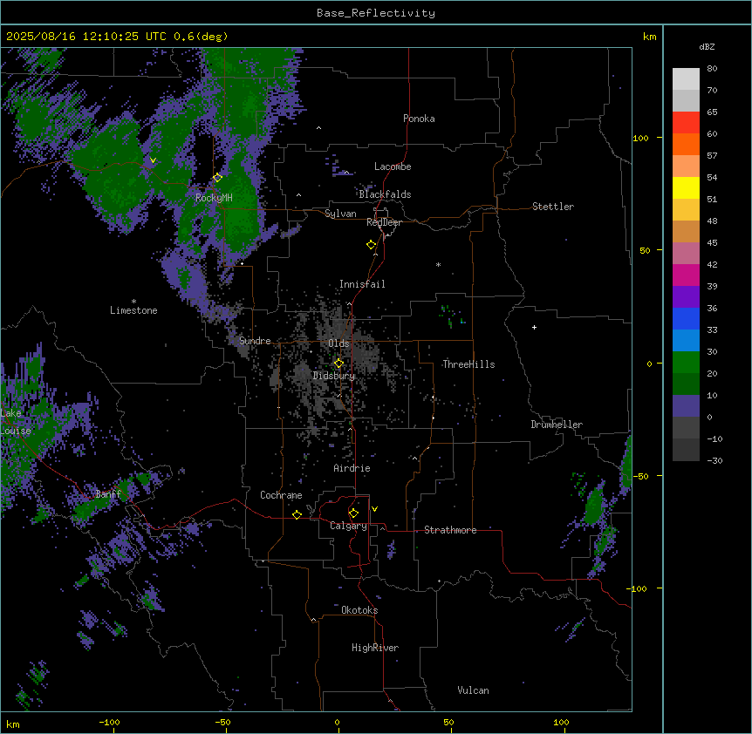752x734 pixels.
Task: Click the yellow diamond marker beside RockyMH
Action: coord(217,177)
